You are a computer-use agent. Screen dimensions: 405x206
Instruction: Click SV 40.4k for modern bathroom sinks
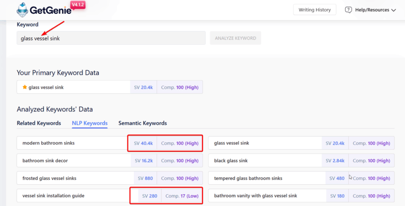(x=143, y=143)
